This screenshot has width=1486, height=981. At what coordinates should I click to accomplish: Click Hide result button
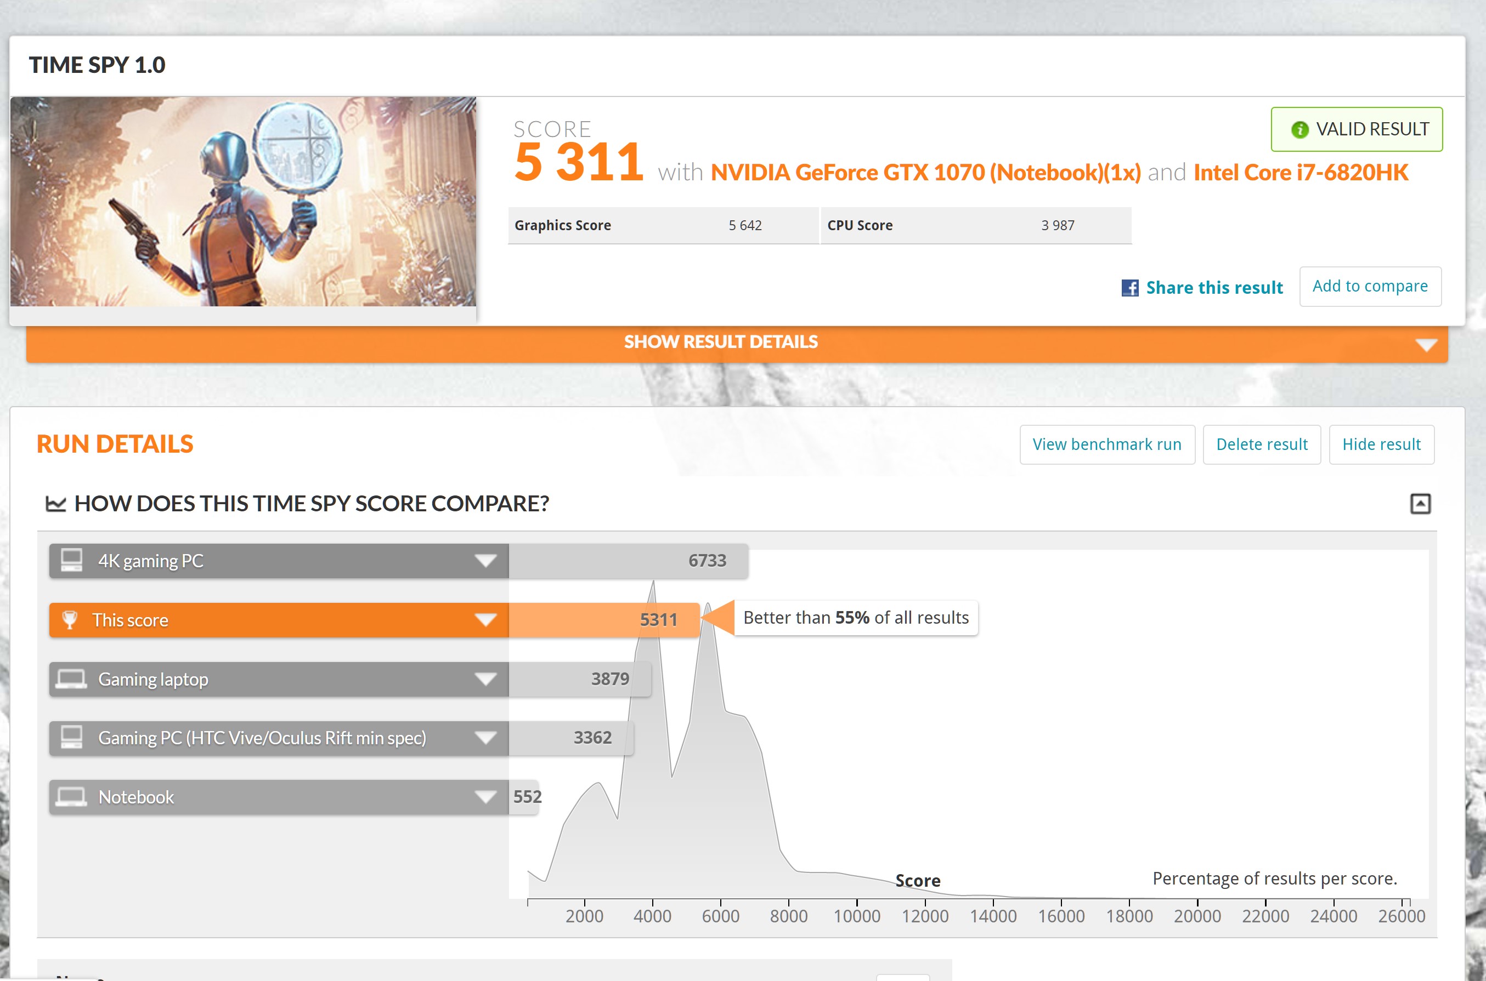(1381, 445)
